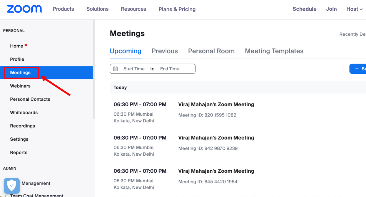Click Meeting ID: 820 1595 1082 text
The width and height of the screenshot is (366, 197).
tap(207, 115)
